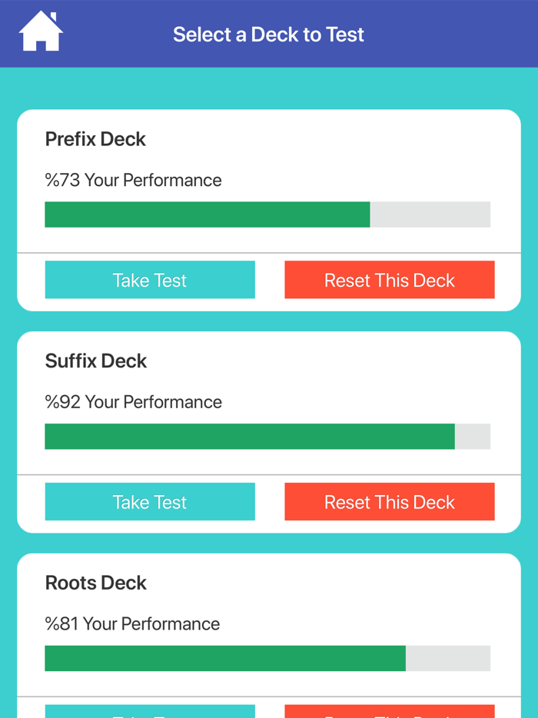Reset the Suffix Deck progress
The height and width of the screenshot is (718, 538).
tap(389, 502)
